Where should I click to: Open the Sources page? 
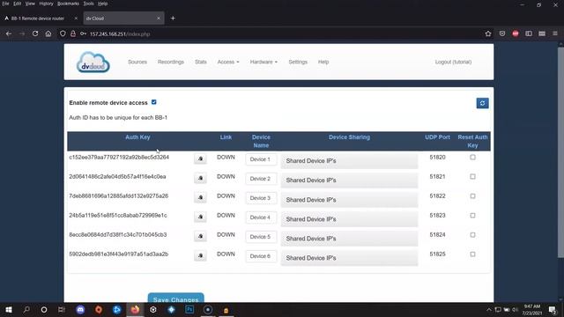click(137, 62)
